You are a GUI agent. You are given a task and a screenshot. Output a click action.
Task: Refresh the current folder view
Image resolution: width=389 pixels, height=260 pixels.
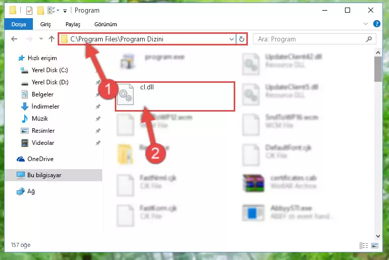point(242,39)
